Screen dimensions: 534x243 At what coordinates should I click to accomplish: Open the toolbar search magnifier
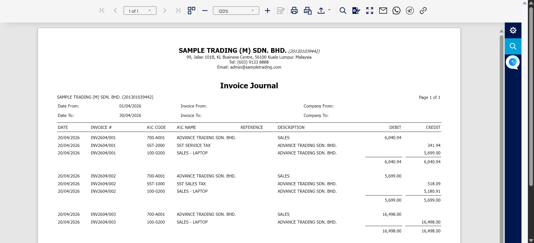[343, 11]
